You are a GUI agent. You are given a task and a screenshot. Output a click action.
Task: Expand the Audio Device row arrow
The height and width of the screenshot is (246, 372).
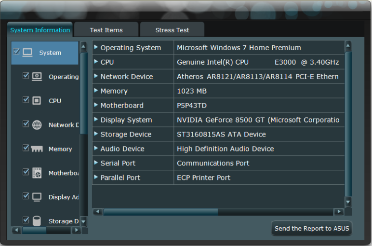(96, 148)
